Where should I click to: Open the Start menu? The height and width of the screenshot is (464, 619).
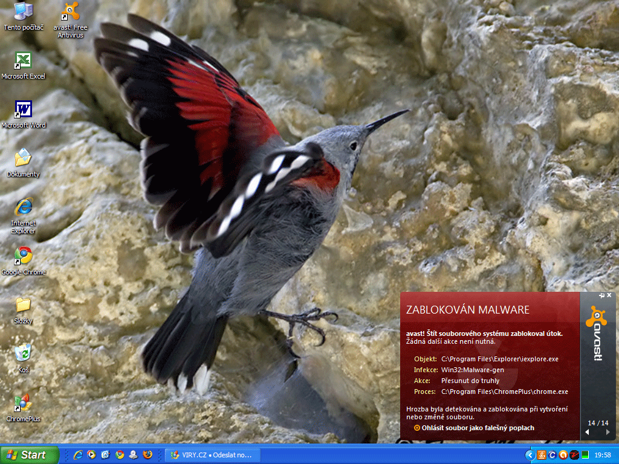29,455
